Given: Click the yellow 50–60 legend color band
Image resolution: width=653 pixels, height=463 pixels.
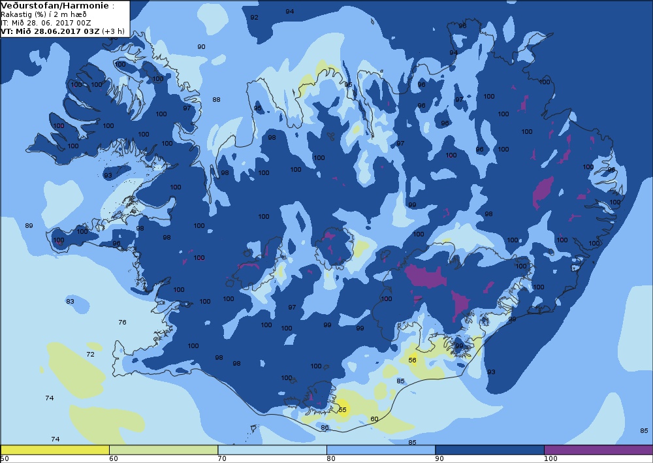Looking at the screenshot, I should 55,450.
